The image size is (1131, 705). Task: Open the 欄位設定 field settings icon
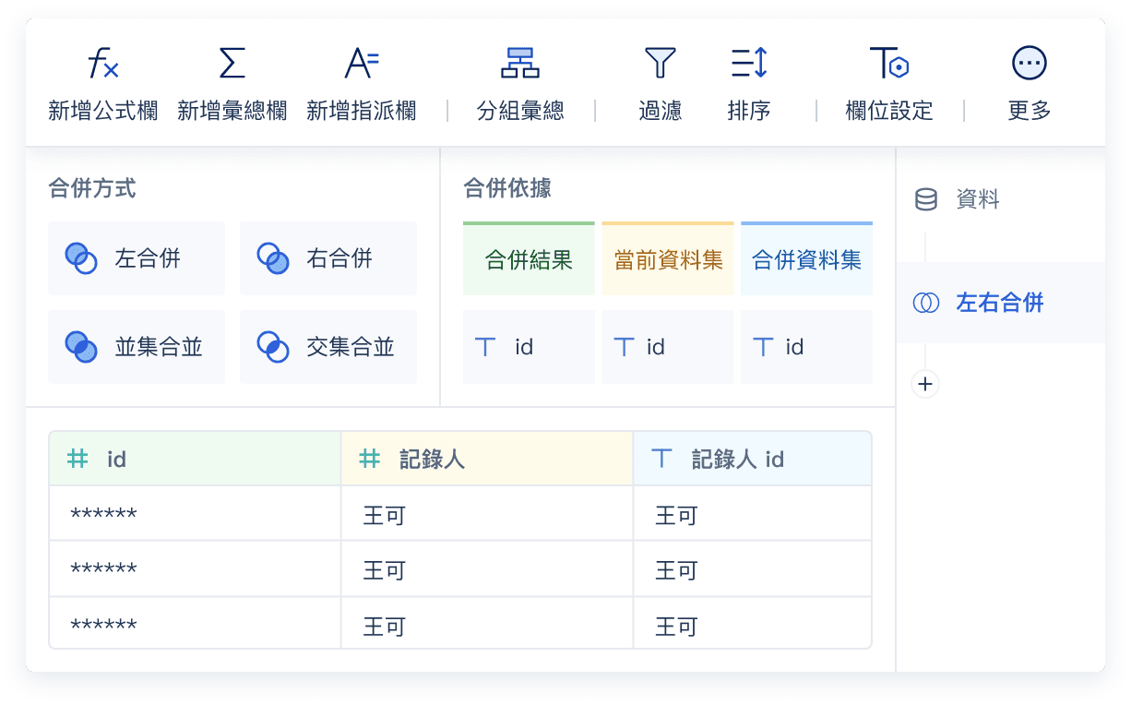point(889,64)
